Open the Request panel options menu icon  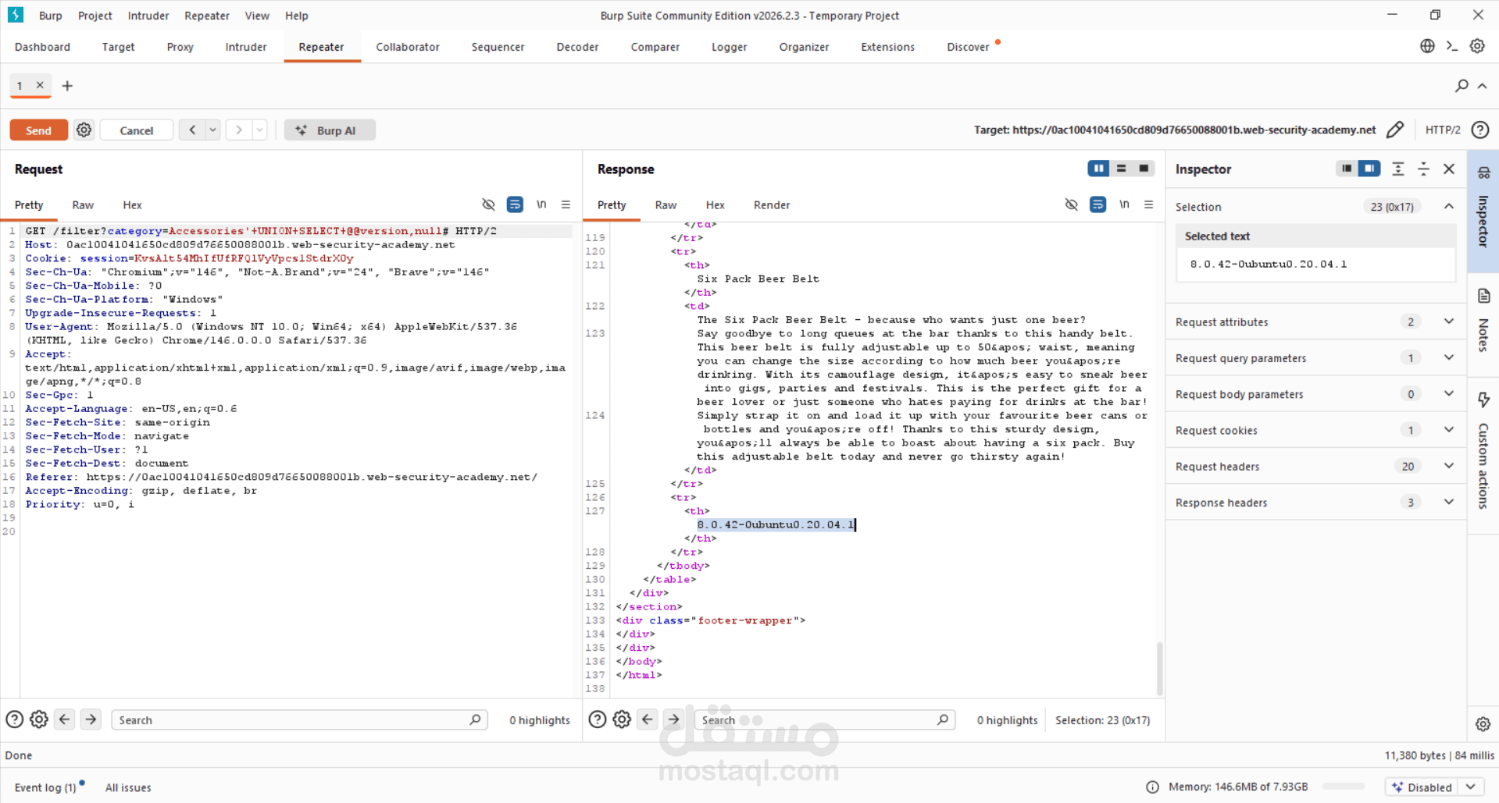566,204
